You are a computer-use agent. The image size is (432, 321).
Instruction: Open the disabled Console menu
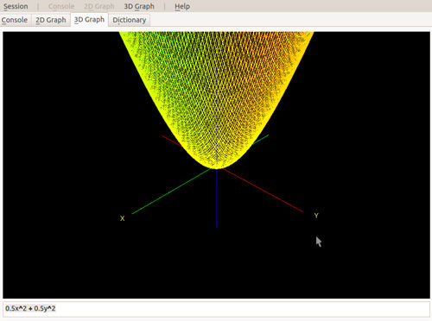tap(61, 6)
